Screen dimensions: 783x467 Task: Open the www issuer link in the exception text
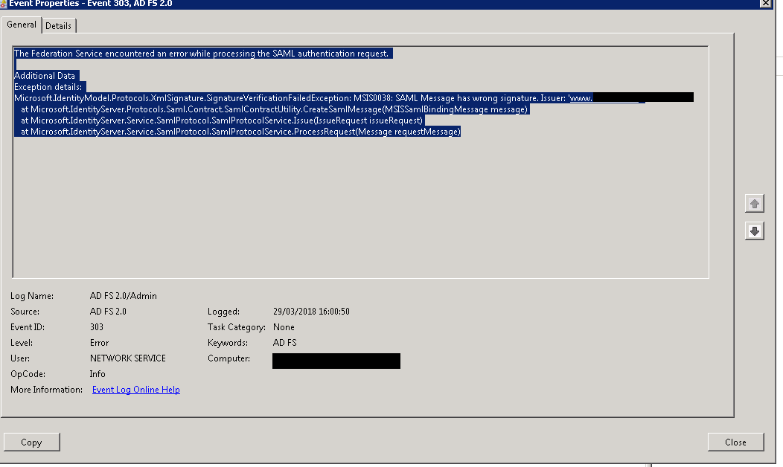[x=581, y=98]
